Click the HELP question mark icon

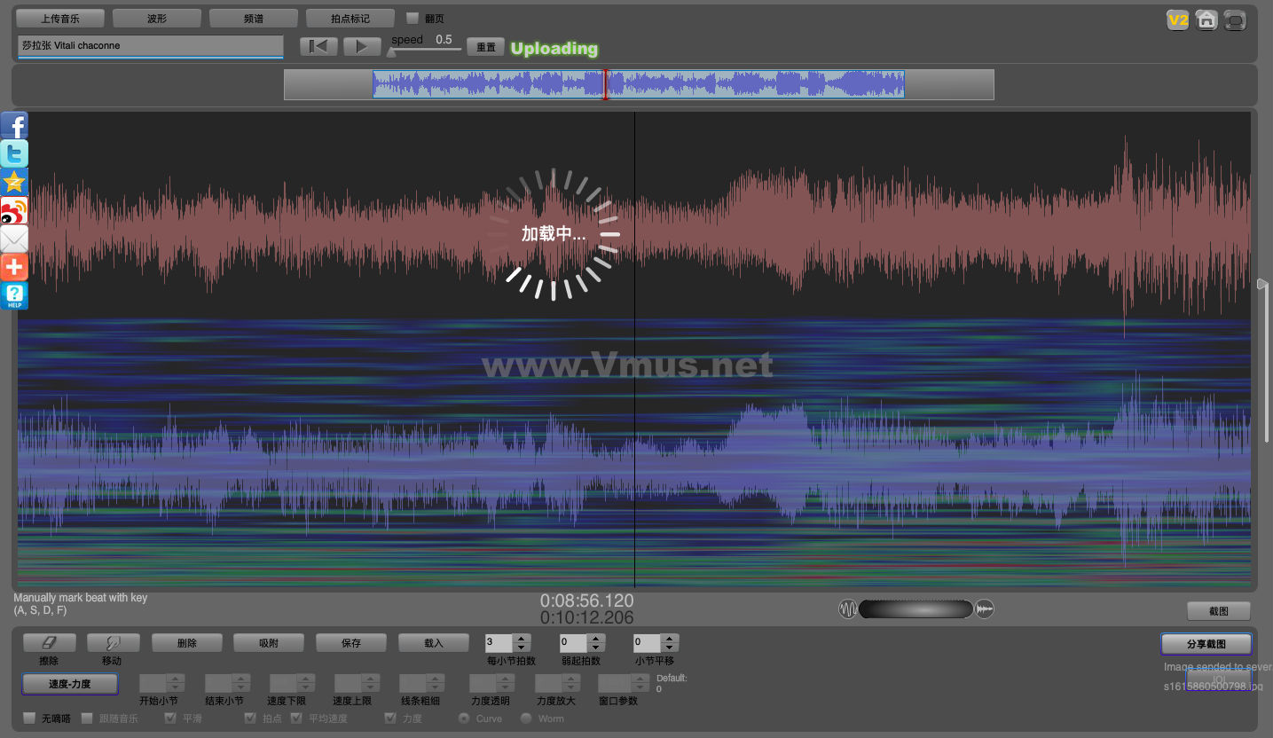click(14, 295)
